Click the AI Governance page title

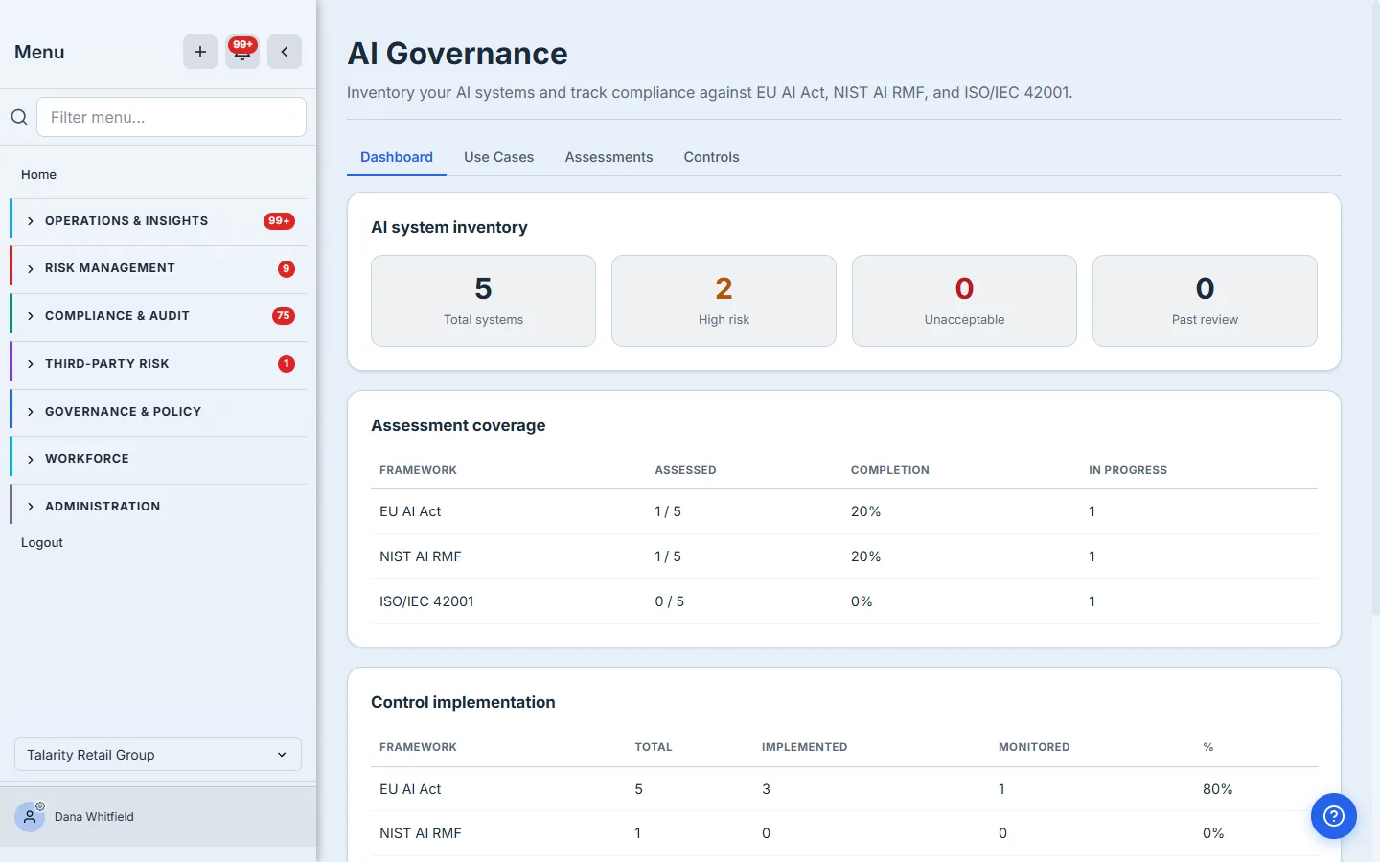point(457,54)
